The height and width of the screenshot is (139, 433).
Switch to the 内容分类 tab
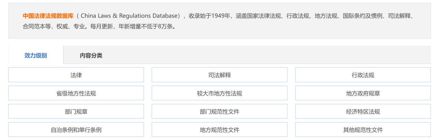pos(91,55)
